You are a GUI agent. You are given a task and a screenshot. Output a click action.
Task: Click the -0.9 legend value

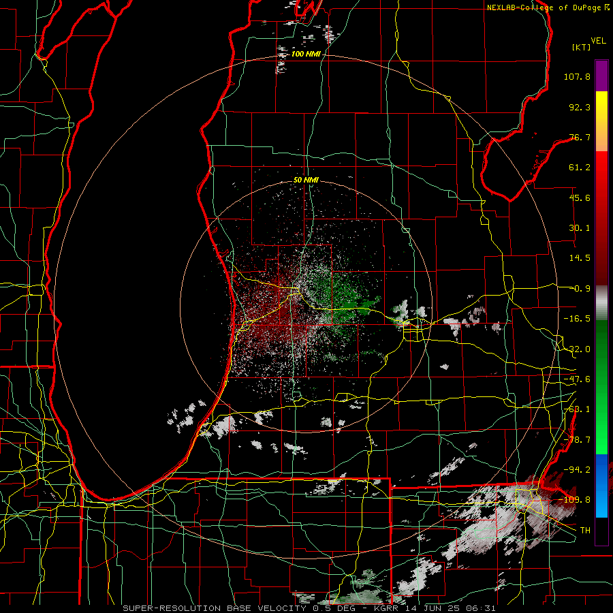tap(582, 289)
